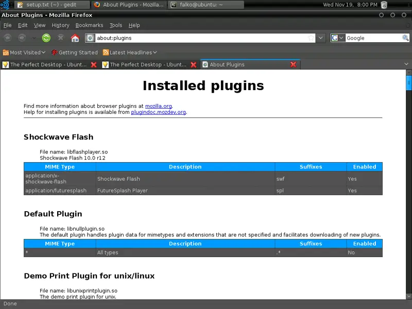Click the Latest Headlines RSS feed icon

106,53
